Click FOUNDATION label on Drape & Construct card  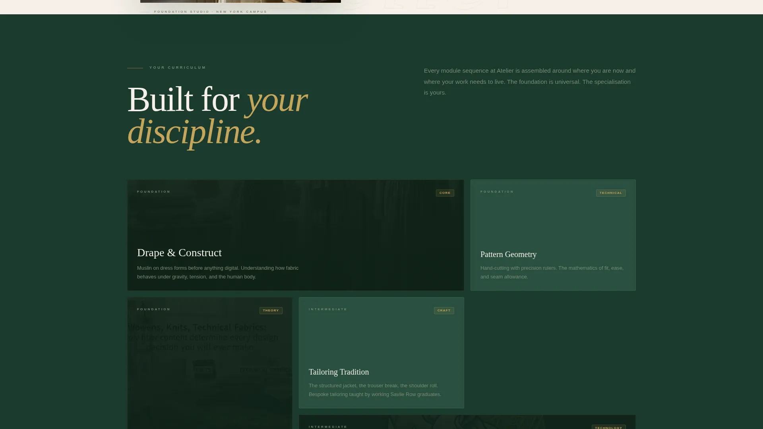click(x=154, y=191)
